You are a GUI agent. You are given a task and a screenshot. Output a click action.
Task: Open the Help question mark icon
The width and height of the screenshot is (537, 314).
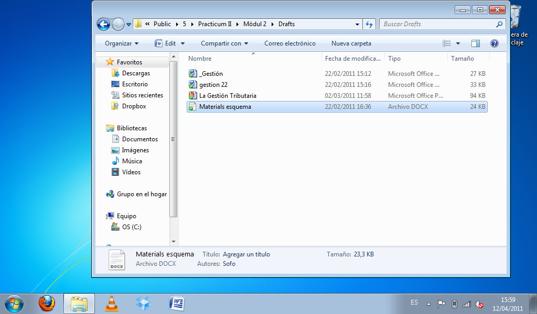(x=494, y=43)
